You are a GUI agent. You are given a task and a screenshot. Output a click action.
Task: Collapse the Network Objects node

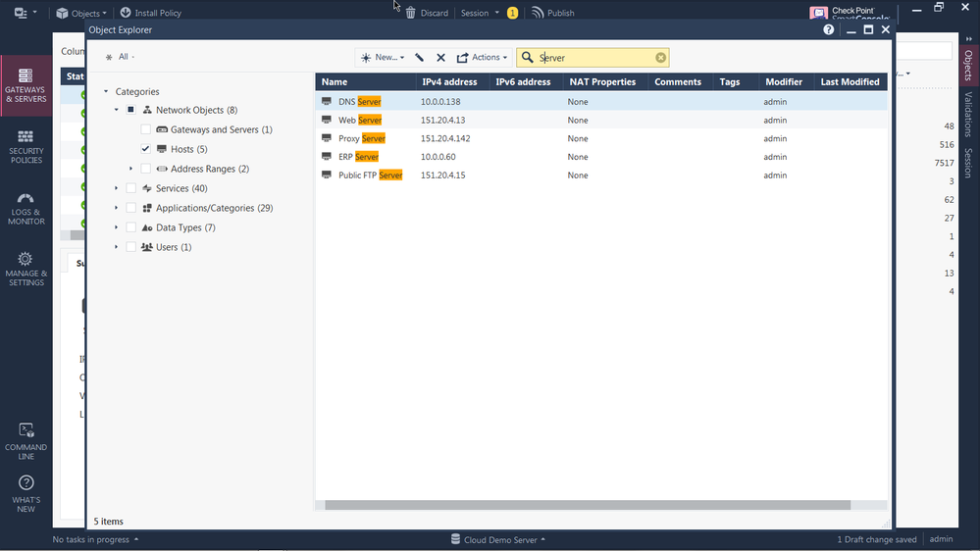click(117, 110)
